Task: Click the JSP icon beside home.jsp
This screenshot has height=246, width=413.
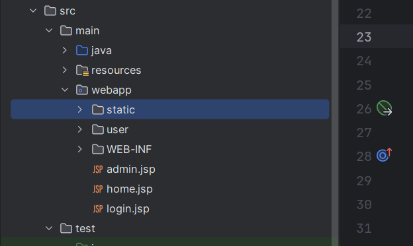Action: click(x=98, y=189)
